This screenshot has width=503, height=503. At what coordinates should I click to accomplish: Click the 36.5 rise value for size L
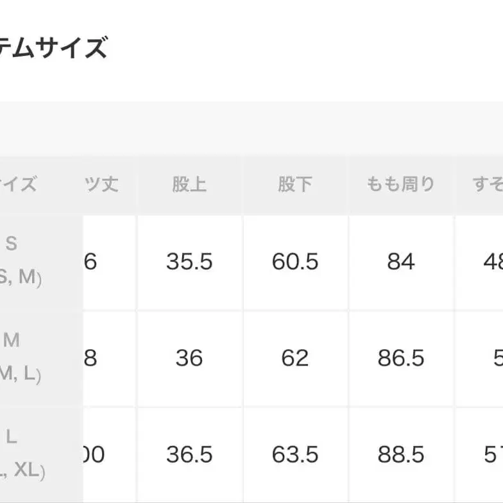point(189,455)
